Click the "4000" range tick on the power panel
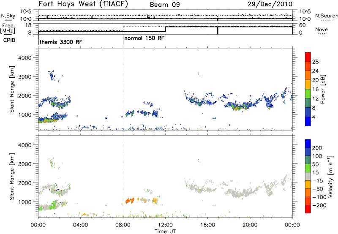Screen dimensions: 338x234 click(25, 58)
